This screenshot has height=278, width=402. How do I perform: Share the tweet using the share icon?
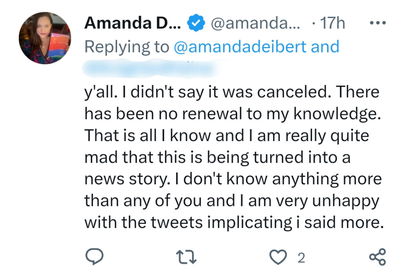coord(378,257)
